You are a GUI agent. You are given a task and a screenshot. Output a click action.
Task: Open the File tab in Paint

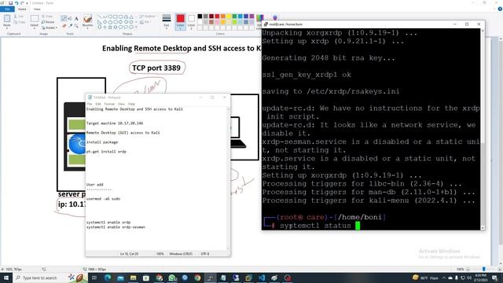click(x=7, y=9)
